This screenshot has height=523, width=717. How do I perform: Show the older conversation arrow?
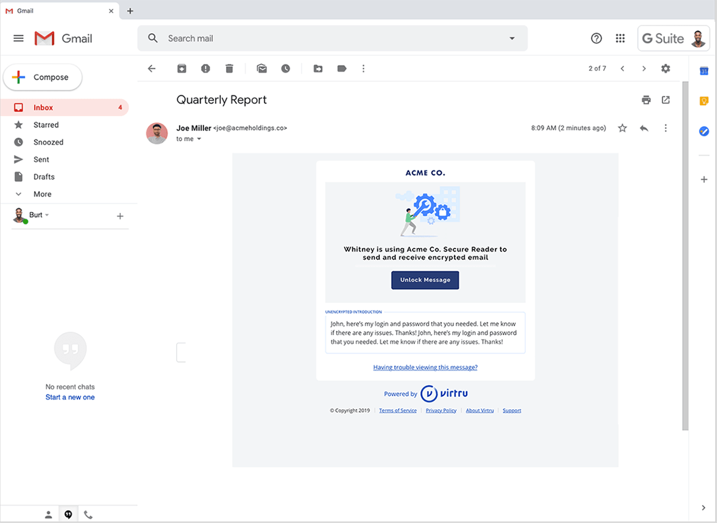(644, 69)
